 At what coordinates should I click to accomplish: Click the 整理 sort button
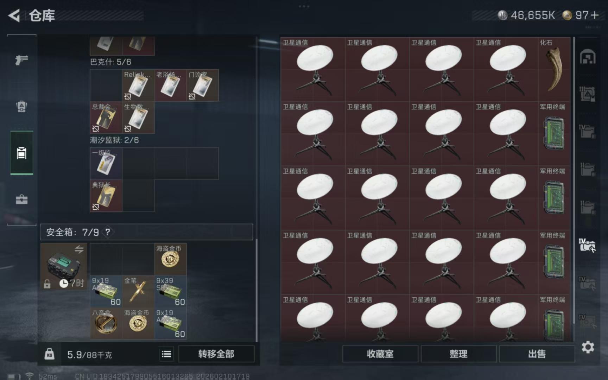point(458,354)
